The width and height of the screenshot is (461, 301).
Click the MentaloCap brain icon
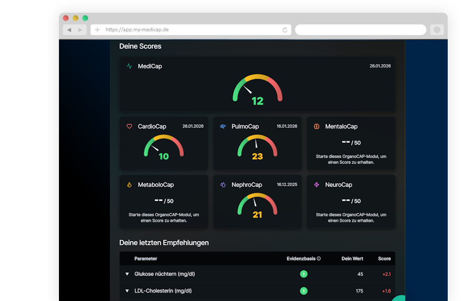[x=317, y=127]
